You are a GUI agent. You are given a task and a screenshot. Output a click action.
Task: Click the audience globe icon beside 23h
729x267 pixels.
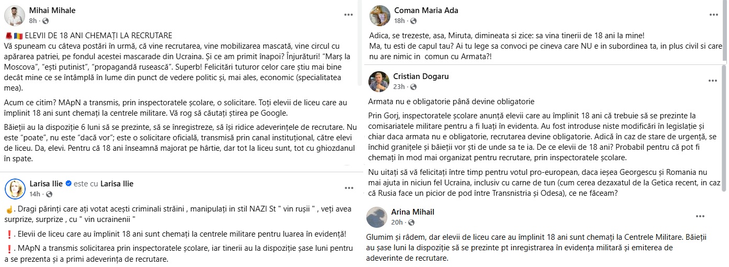tap(413, 87)
